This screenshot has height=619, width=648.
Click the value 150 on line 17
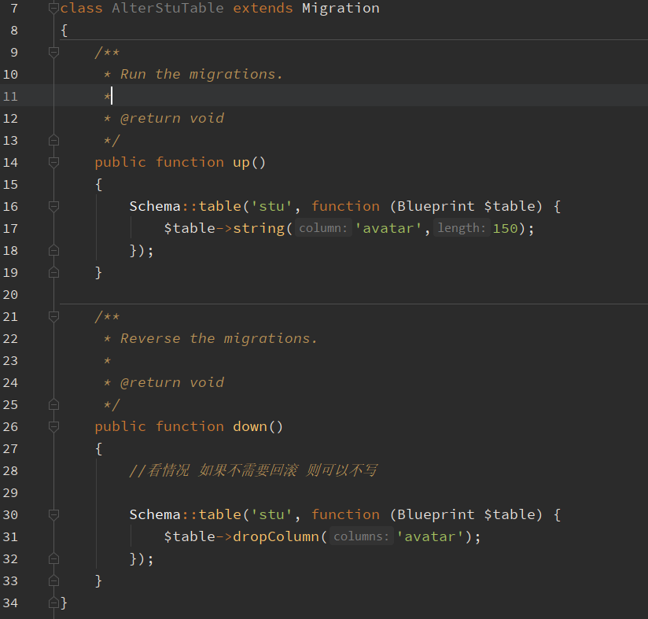(x=505, y=229)
